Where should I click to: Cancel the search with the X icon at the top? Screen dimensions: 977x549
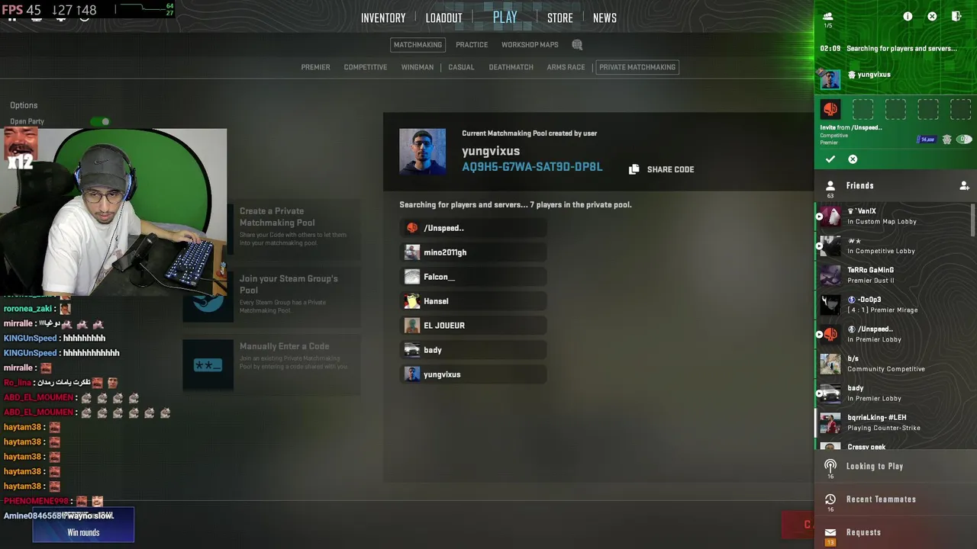click(932, 16)
